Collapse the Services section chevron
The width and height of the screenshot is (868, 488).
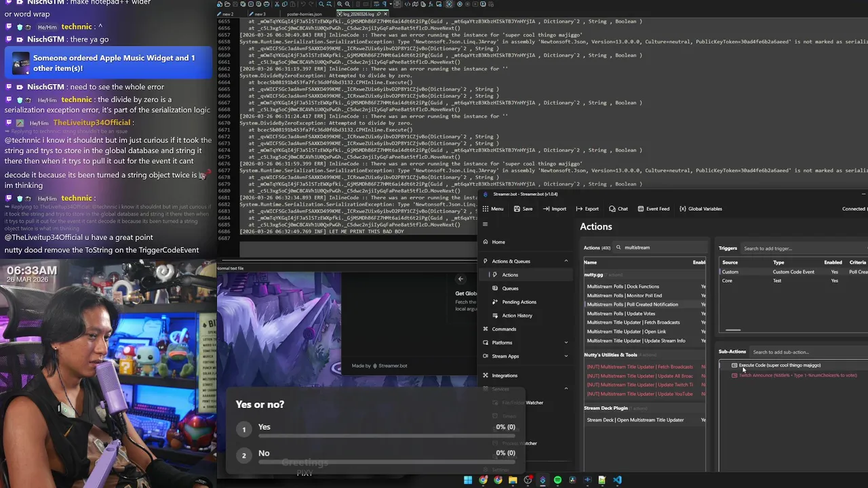coord(566,388)
